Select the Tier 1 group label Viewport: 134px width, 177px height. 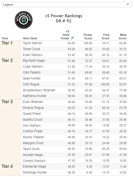pos(7,43)
